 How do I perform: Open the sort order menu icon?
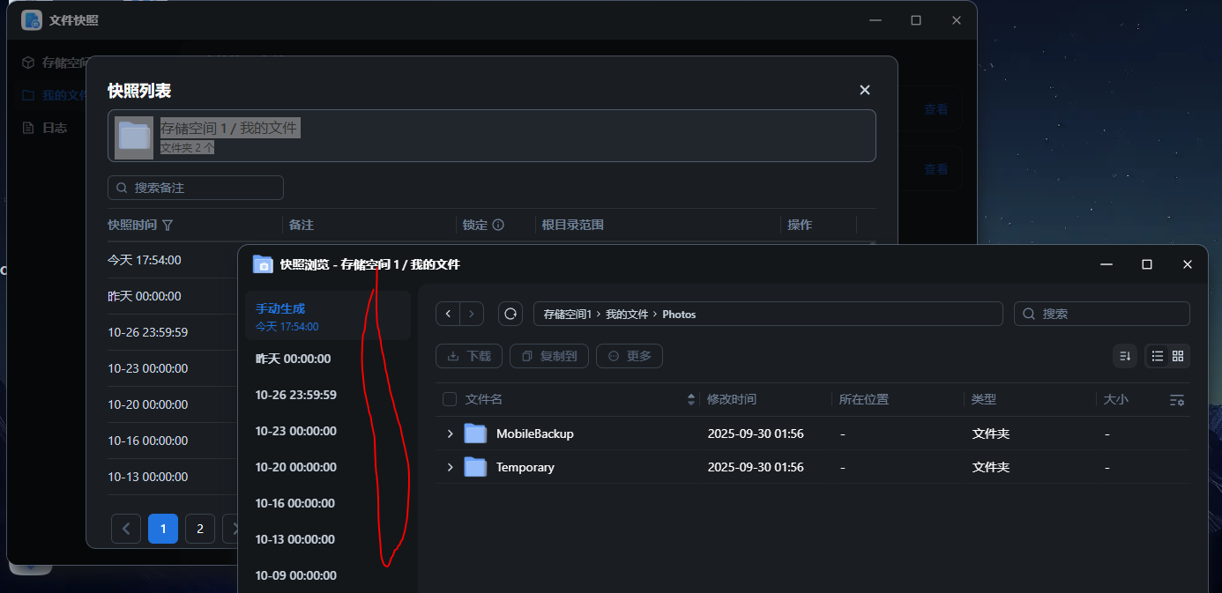tap(1125, 356)
